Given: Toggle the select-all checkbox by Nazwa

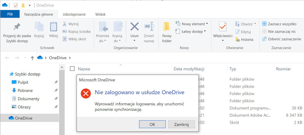Looking at the screenshot, I should (x=72, y=69).
